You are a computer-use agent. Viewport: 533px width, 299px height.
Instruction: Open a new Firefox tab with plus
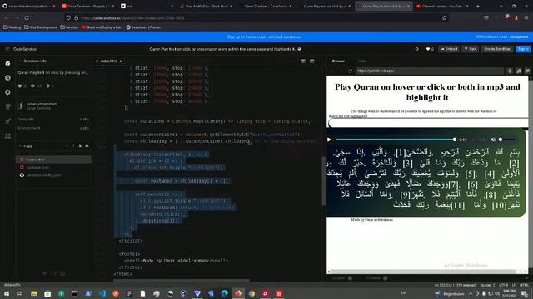(x=477, y=6)
